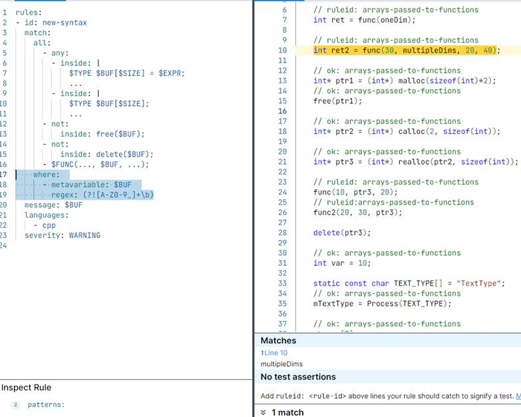Click line number 33 in the code gutter
Image resolution: width=521 pixels, height=417 pixels.
pos(282,283)
